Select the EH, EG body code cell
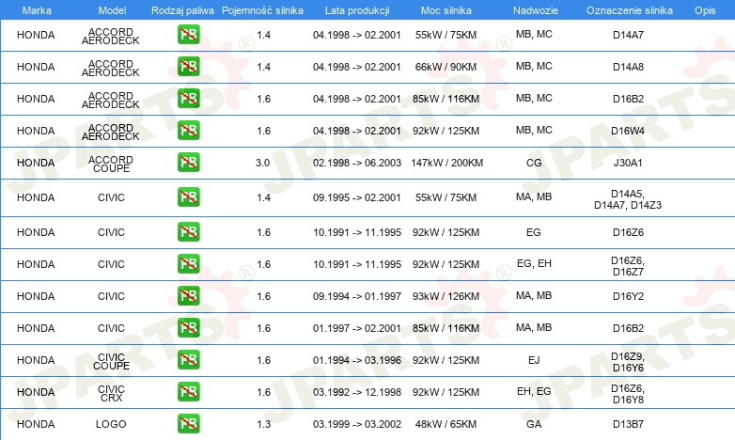 point(534,391)
